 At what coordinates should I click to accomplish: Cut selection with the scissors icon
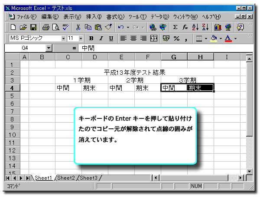pos(78,27)
